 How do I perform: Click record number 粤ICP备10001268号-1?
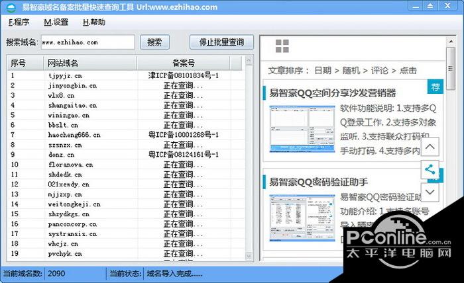183,135
